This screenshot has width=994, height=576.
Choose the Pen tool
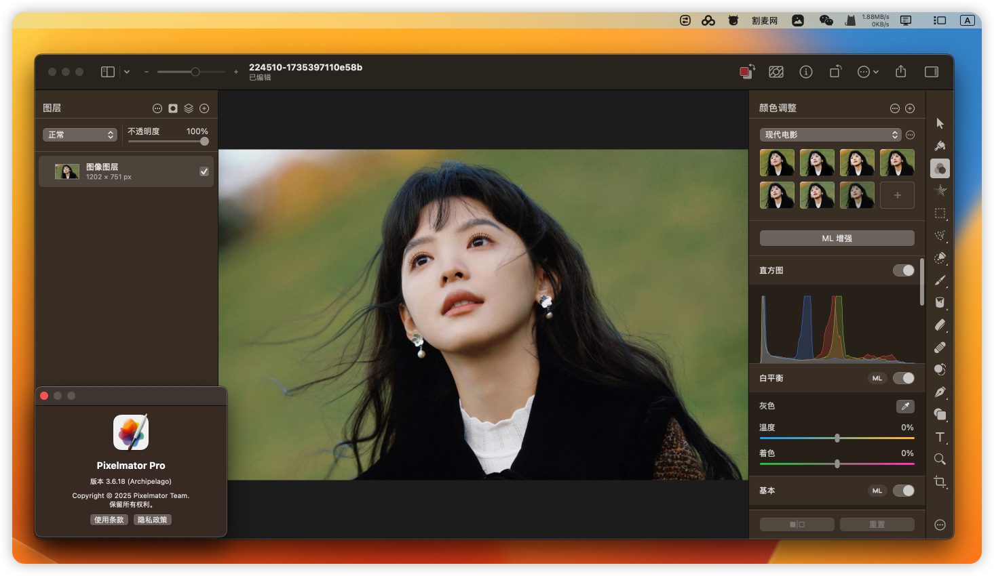click(940, 392)
